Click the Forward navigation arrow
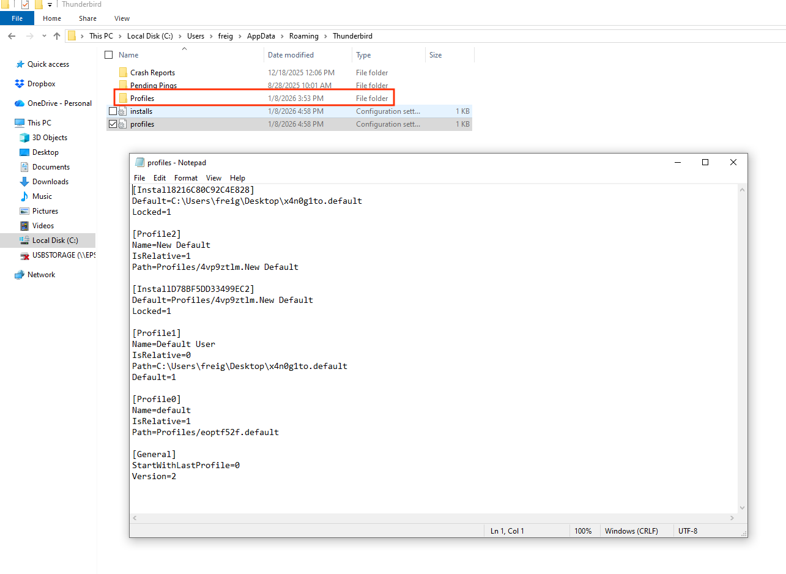This screenshot has height=574, width=786. tap(29, 36)
